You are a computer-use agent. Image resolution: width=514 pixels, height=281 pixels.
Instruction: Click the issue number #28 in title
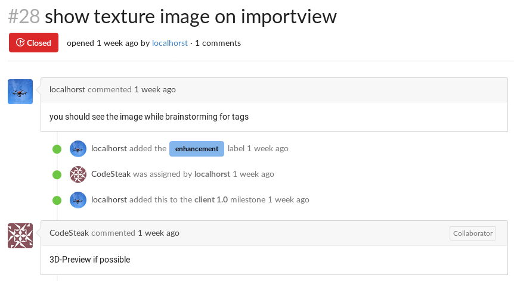click(x=24, y=16)
